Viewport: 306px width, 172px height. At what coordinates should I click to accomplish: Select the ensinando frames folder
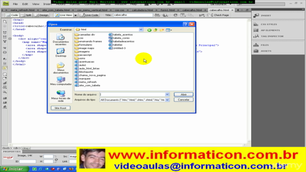point(88,42)
